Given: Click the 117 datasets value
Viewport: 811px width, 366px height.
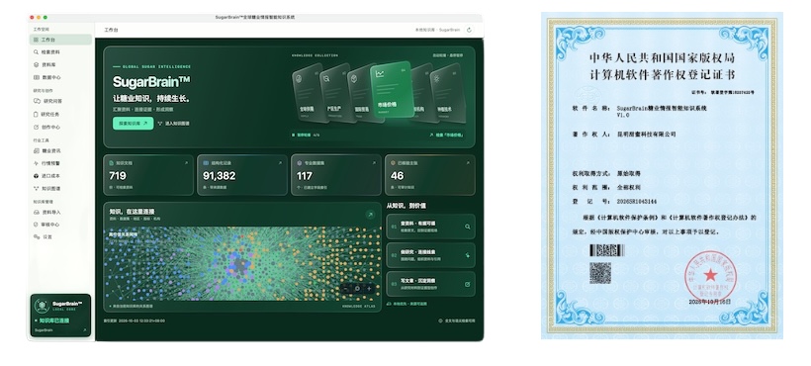Looking at the screenshot, I should pyautogui.click(x=305, y=176).
